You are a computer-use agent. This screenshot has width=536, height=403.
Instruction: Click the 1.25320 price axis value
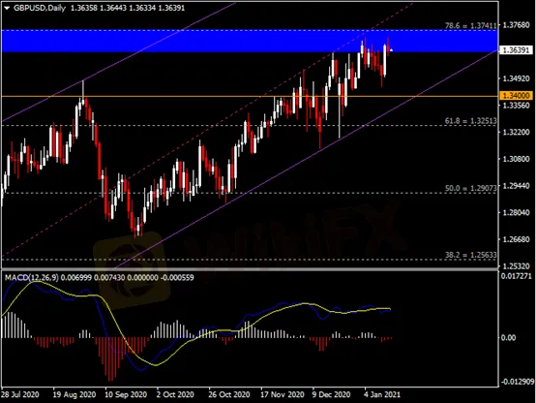coord(516,266)
